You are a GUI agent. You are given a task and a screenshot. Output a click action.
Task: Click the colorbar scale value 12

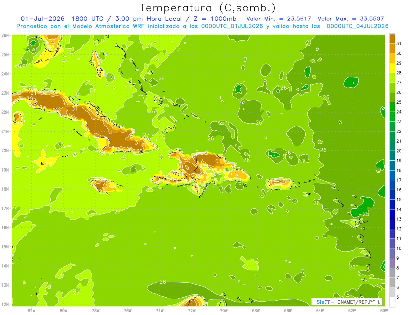coord(399,229)
